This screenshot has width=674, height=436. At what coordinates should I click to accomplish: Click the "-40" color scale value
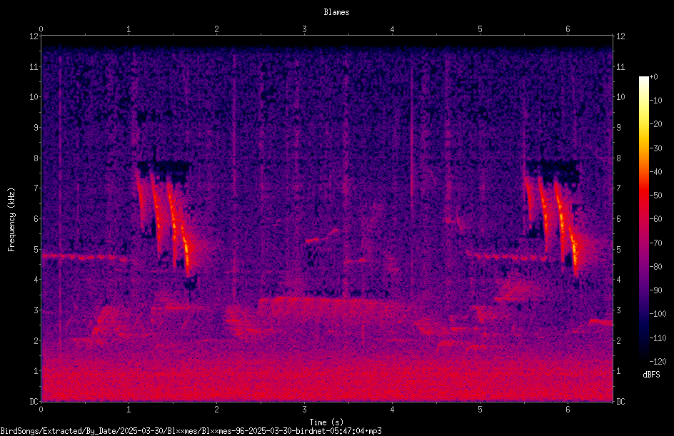click(x=655, y=172)
